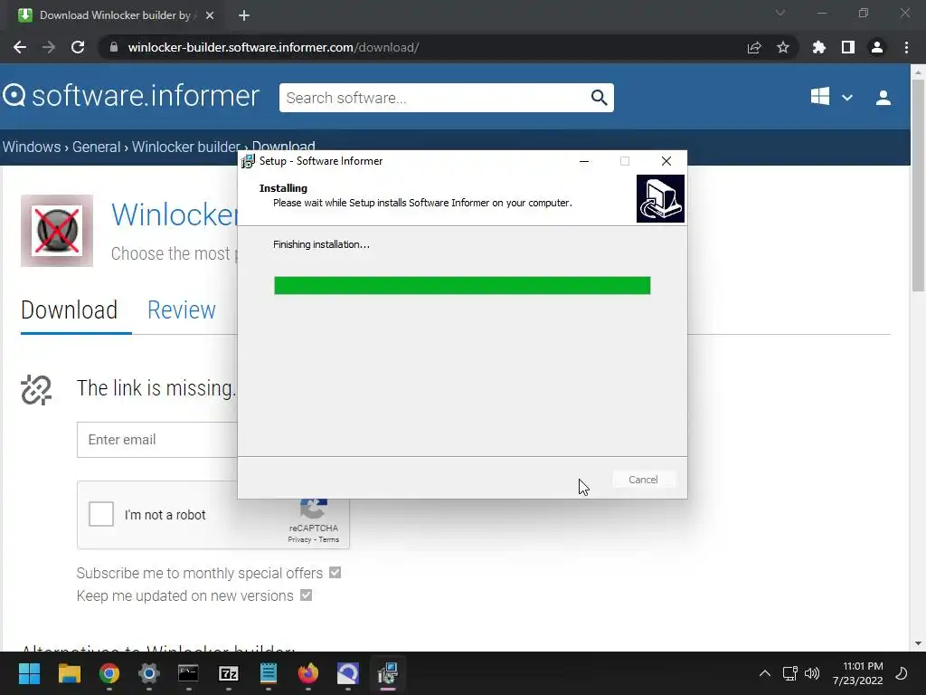Show hidden system tray icons

click(x=765, y=673)
